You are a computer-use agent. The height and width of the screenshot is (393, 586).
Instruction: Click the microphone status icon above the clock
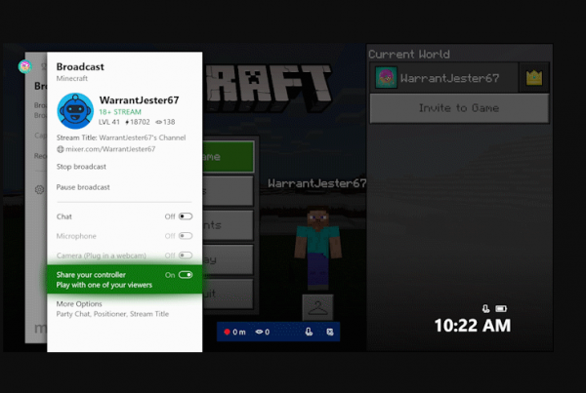[x=485, y=309]
